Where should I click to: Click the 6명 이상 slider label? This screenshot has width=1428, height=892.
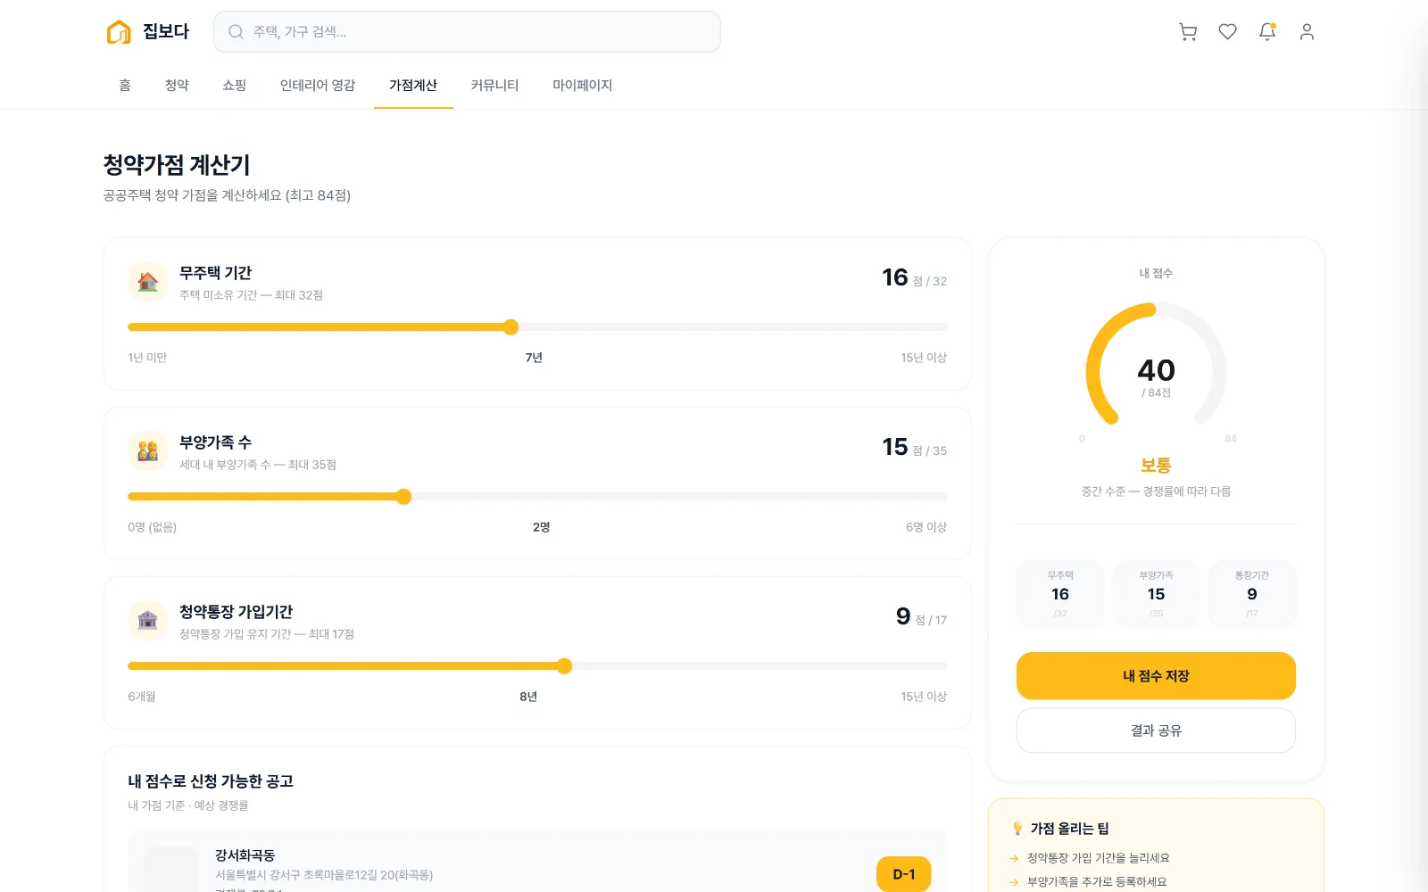[926, 527]
